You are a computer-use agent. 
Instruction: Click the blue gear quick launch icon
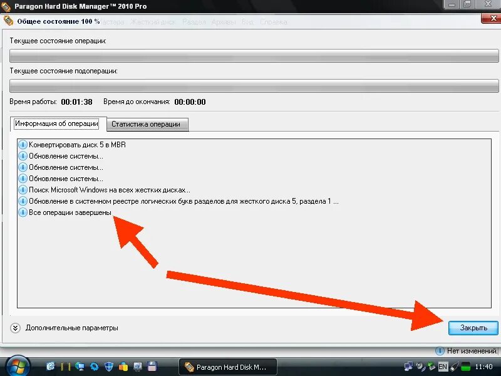coord(95,367)
